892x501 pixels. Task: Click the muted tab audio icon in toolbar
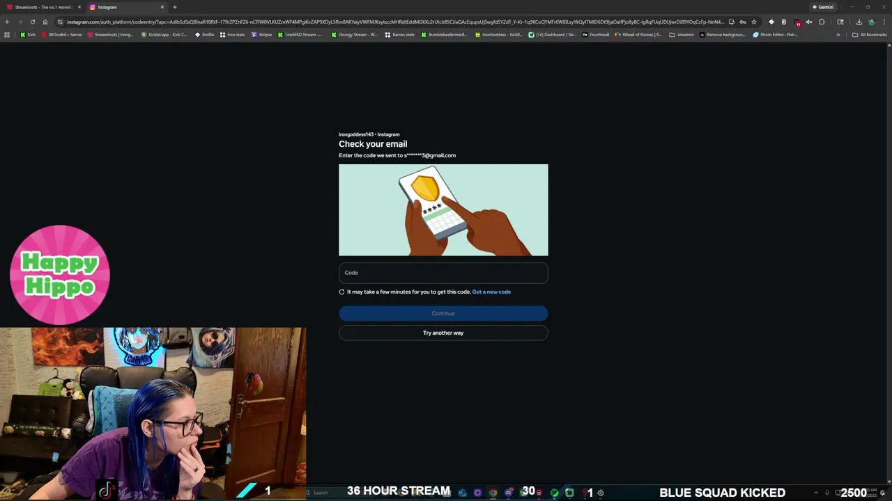(x=809, y=22)
